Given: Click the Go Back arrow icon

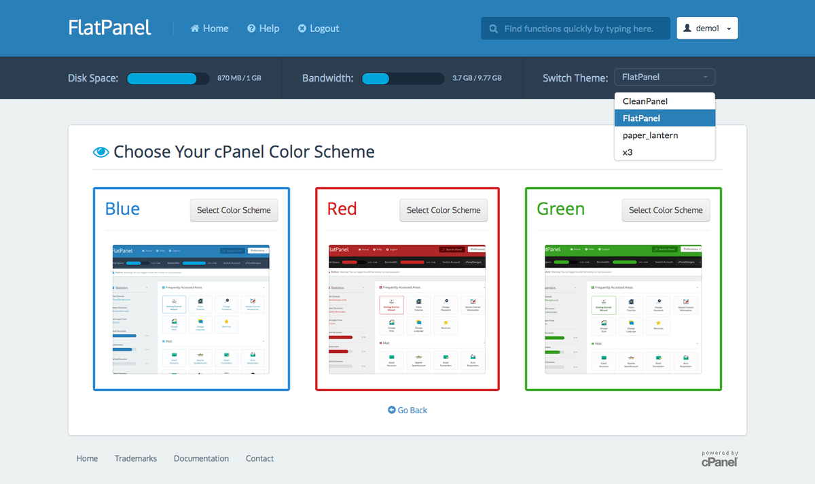Looking at the screenshot, I should click(x=391, y=410).
